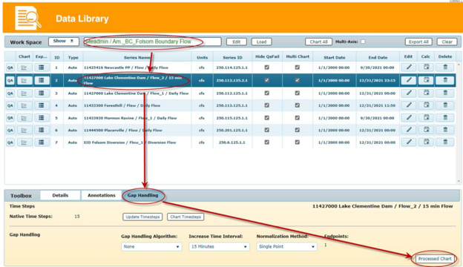The image size is (463, 267).
Task: Sort by the End Date column header
Action: click(378, 57)
